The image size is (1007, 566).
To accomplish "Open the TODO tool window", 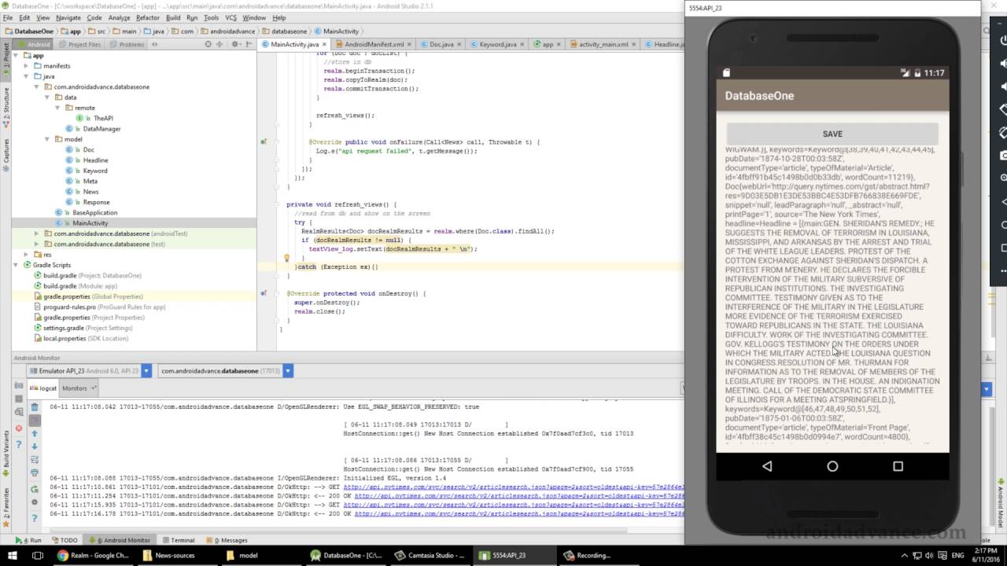I will coord(65,540).
